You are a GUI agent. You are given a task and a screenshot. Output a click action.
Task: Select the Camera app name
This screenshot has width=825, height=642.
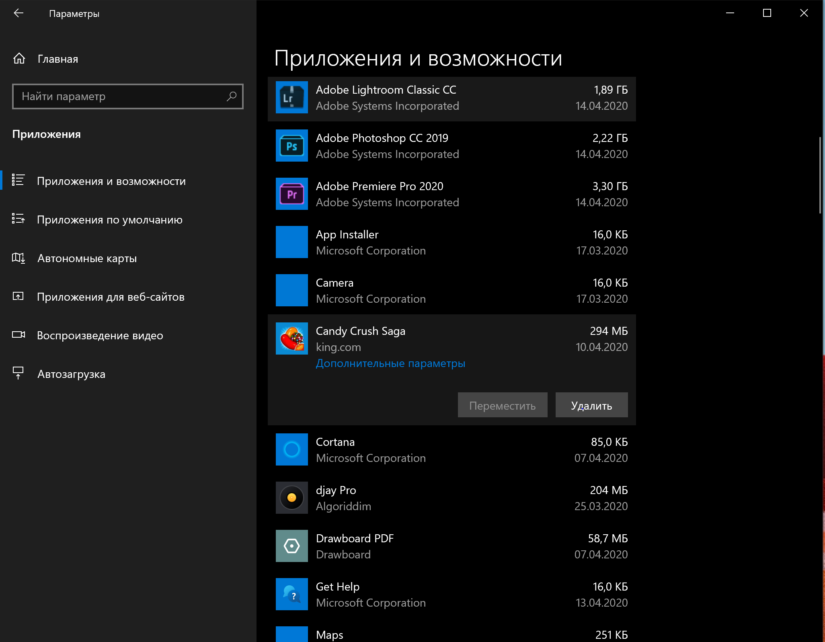335,283
